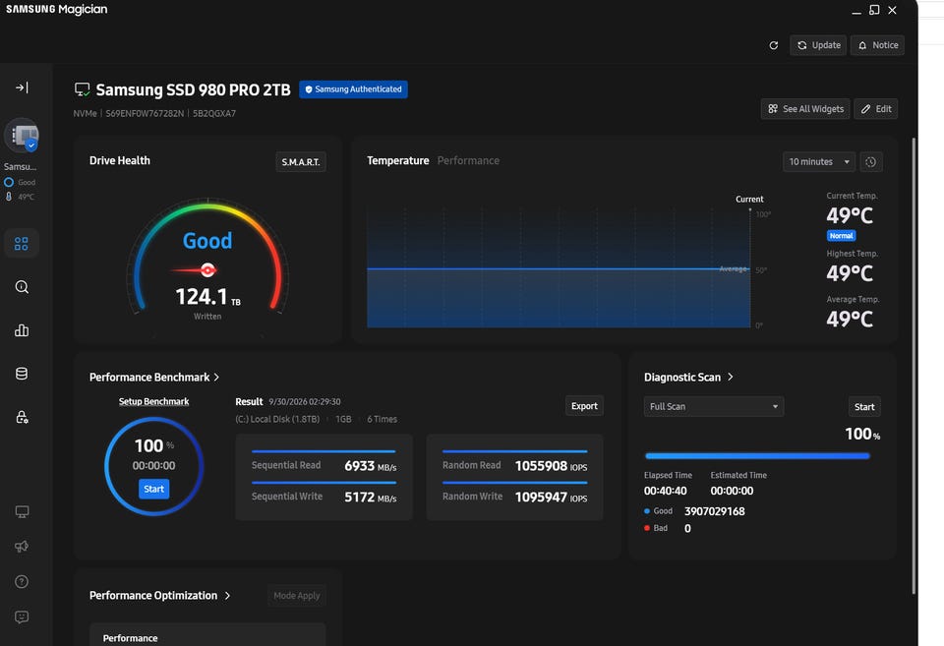This screenshot has width=944, height=646.
Task: Expand the Diagnostic Scan chevron
Action: tap(731, 377)
